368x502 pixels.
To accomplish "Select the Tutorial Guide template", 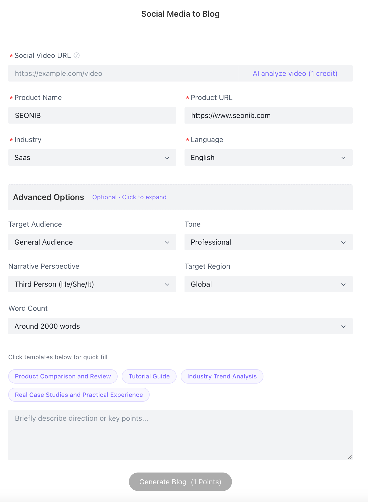I will click(x=149, y=376).
